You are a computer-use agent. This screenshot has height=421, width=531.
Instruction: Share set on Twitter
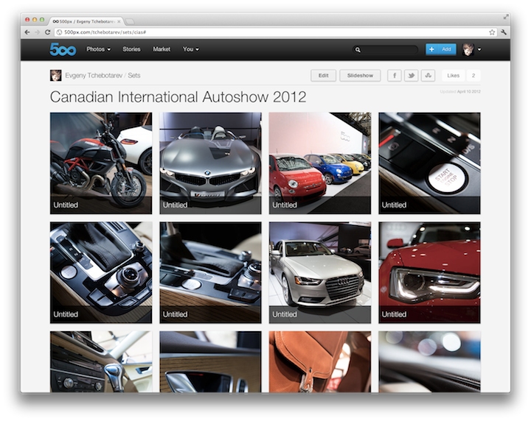point(411,75)
